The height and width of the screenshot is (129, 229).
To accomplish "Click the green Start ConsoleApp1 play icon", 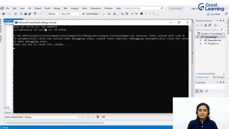I will [x=83, y=14].
